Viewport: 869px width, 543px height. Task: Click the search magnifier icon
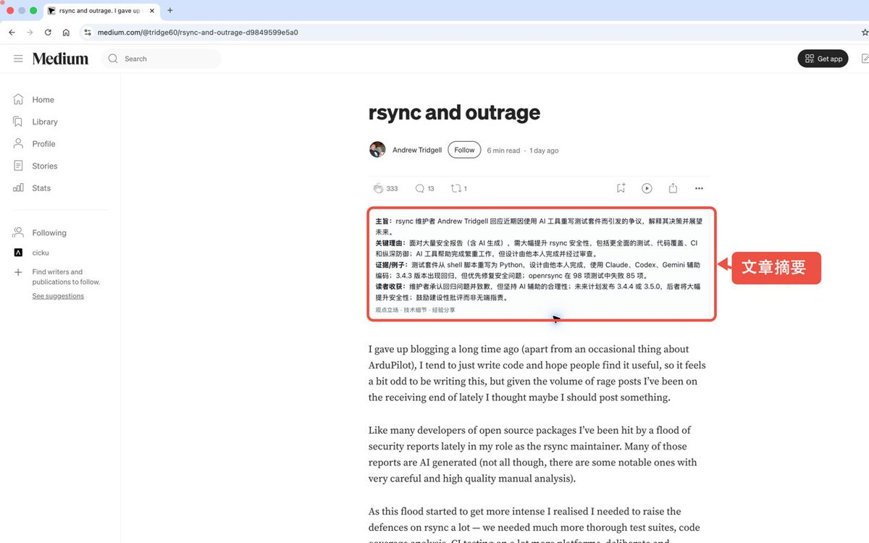click(113, 59)
